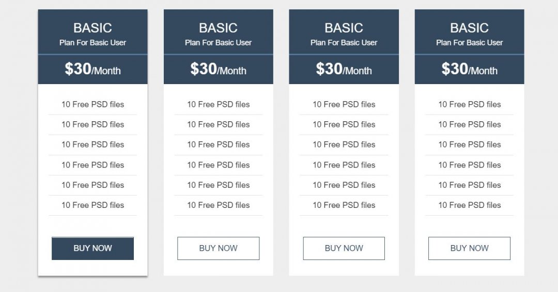Select the BASIC title of the second card
Image resolution: width=558 pixels, height=292 pixels.
coord(218,28)
